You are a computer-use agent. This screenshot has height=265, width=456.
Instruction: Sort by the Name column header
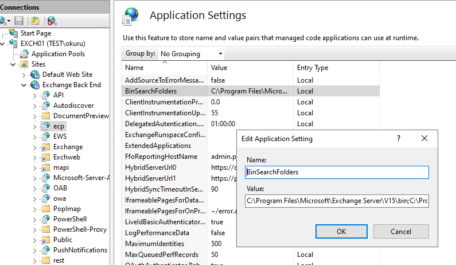coord(164,68)
